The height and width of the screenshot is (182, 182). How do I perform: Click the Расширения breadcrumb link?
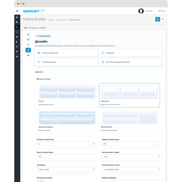(x=62, y=20)
